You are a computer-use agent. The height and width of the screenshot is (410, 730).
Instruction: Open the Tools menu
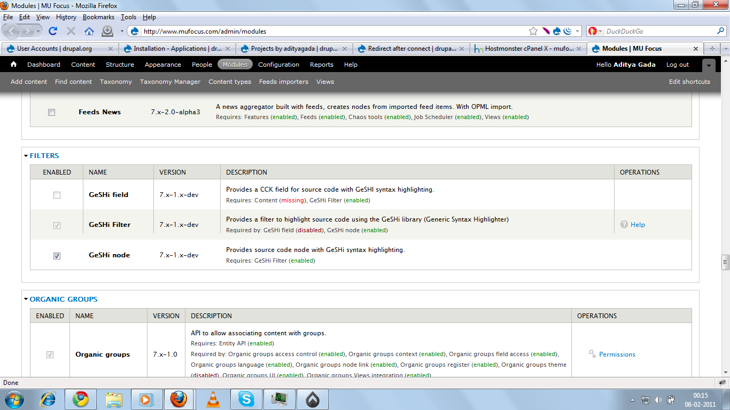[129, 17]
